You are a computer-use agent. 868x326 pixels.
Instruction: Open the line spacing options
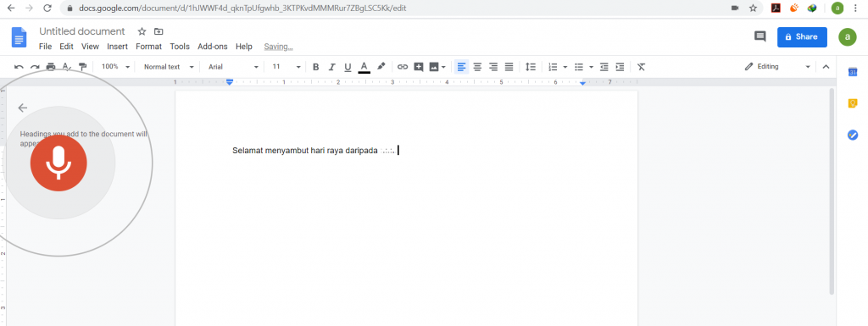coord(531,67)
